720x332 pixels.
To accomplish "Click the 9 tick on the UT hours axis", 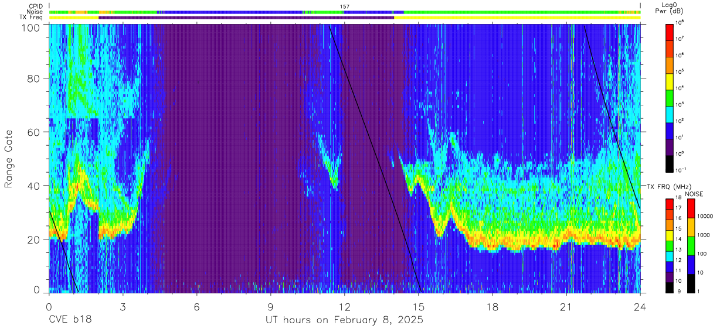I will point(271,306).
